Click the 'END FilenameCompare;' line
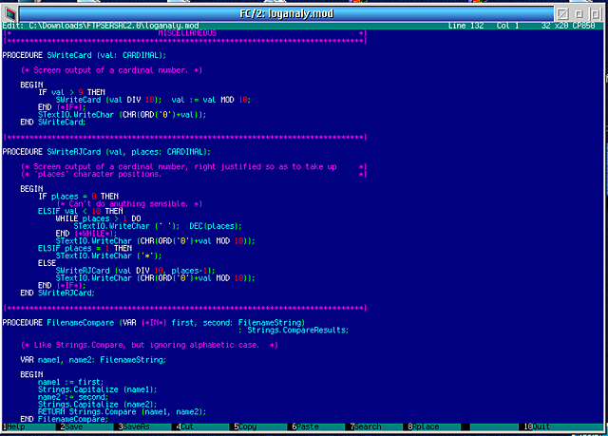608x436 pixels. point(64,419)
